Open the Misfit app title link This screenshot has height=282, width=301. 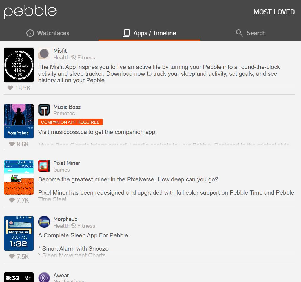pos(60,51)
